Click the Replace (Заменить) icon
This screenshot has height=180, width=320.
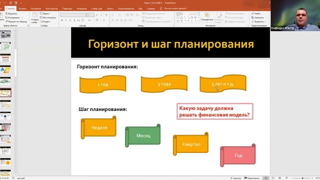pos(252,17)
